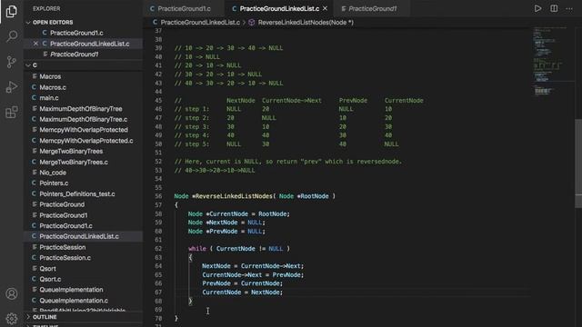Open PracticeGround1 in the C folder

point(64,215)
